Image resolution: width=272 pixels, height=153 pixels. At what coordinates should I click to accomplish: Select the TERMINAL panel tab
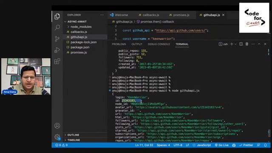(182, 44)
